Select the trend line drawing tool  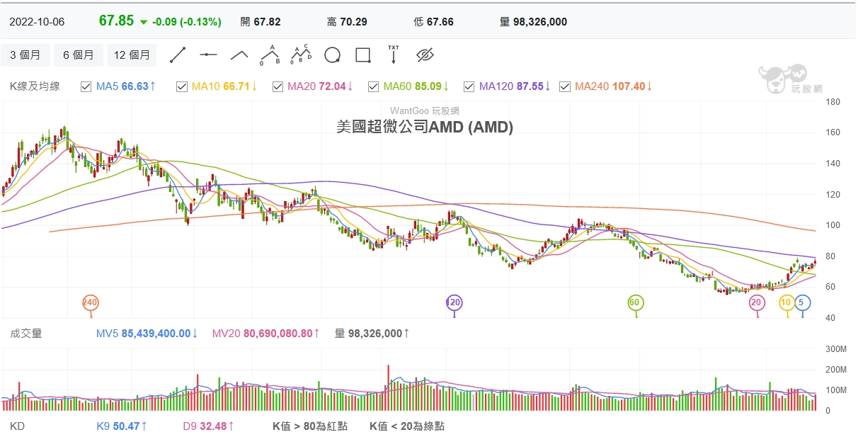[x=178, y=55]
